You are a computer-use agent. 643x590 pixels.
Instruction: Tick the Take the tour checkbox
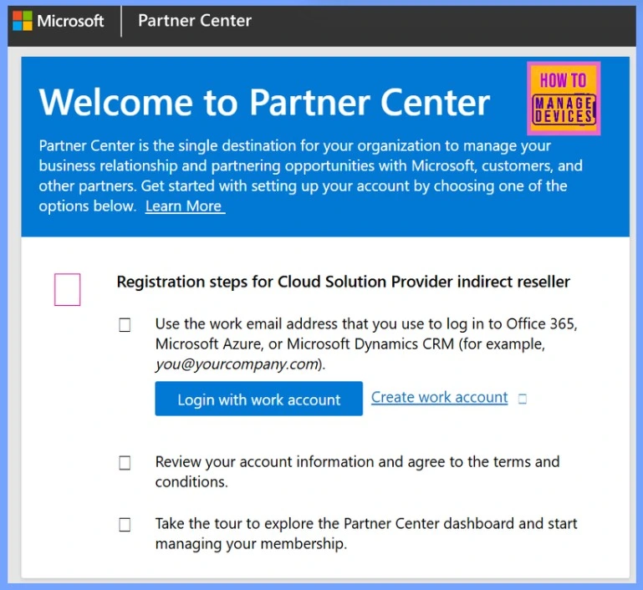pos(125,525)
